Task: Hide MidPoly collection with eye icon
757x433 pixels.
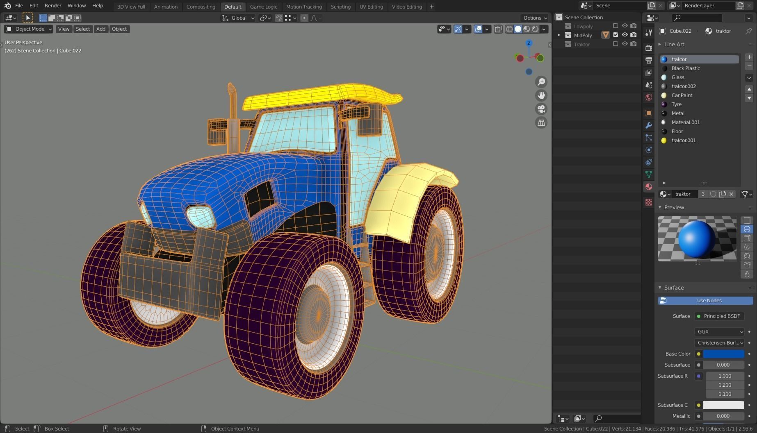Action: tap(625, 35)
